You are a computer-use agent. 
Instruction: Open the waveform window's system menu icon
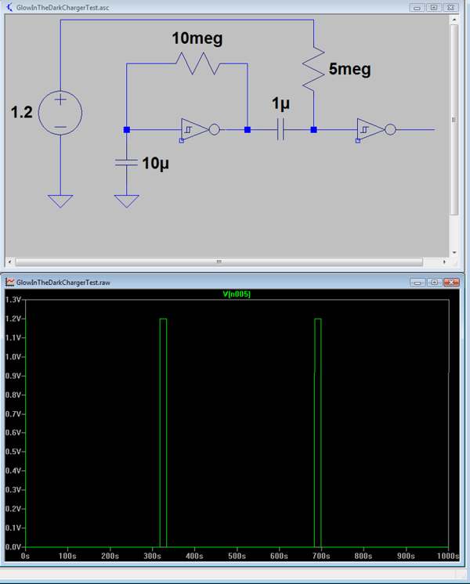[9, 281]
